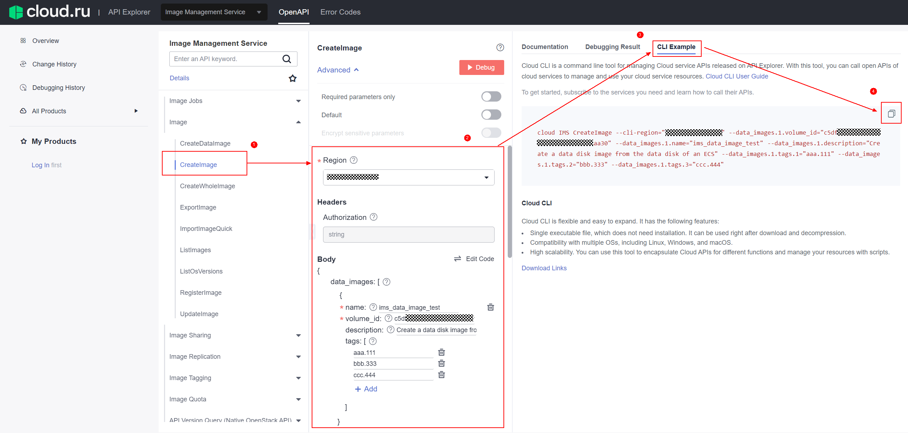Select the ImportImageQuick API item
The width and height of the screenshot is (908, 433).
click(206, 229)
